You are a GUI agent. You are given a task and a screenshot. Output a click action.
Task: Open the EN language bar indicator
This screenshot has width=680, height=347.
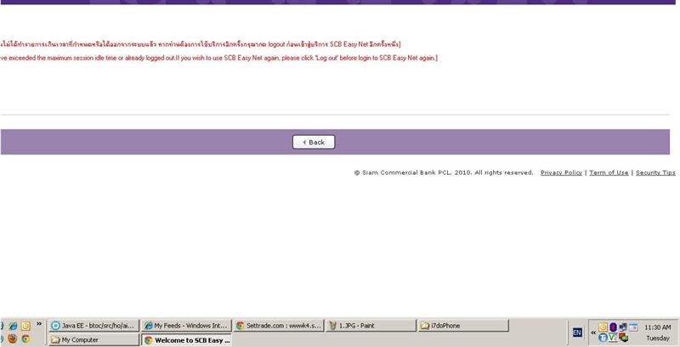[577, 333]
